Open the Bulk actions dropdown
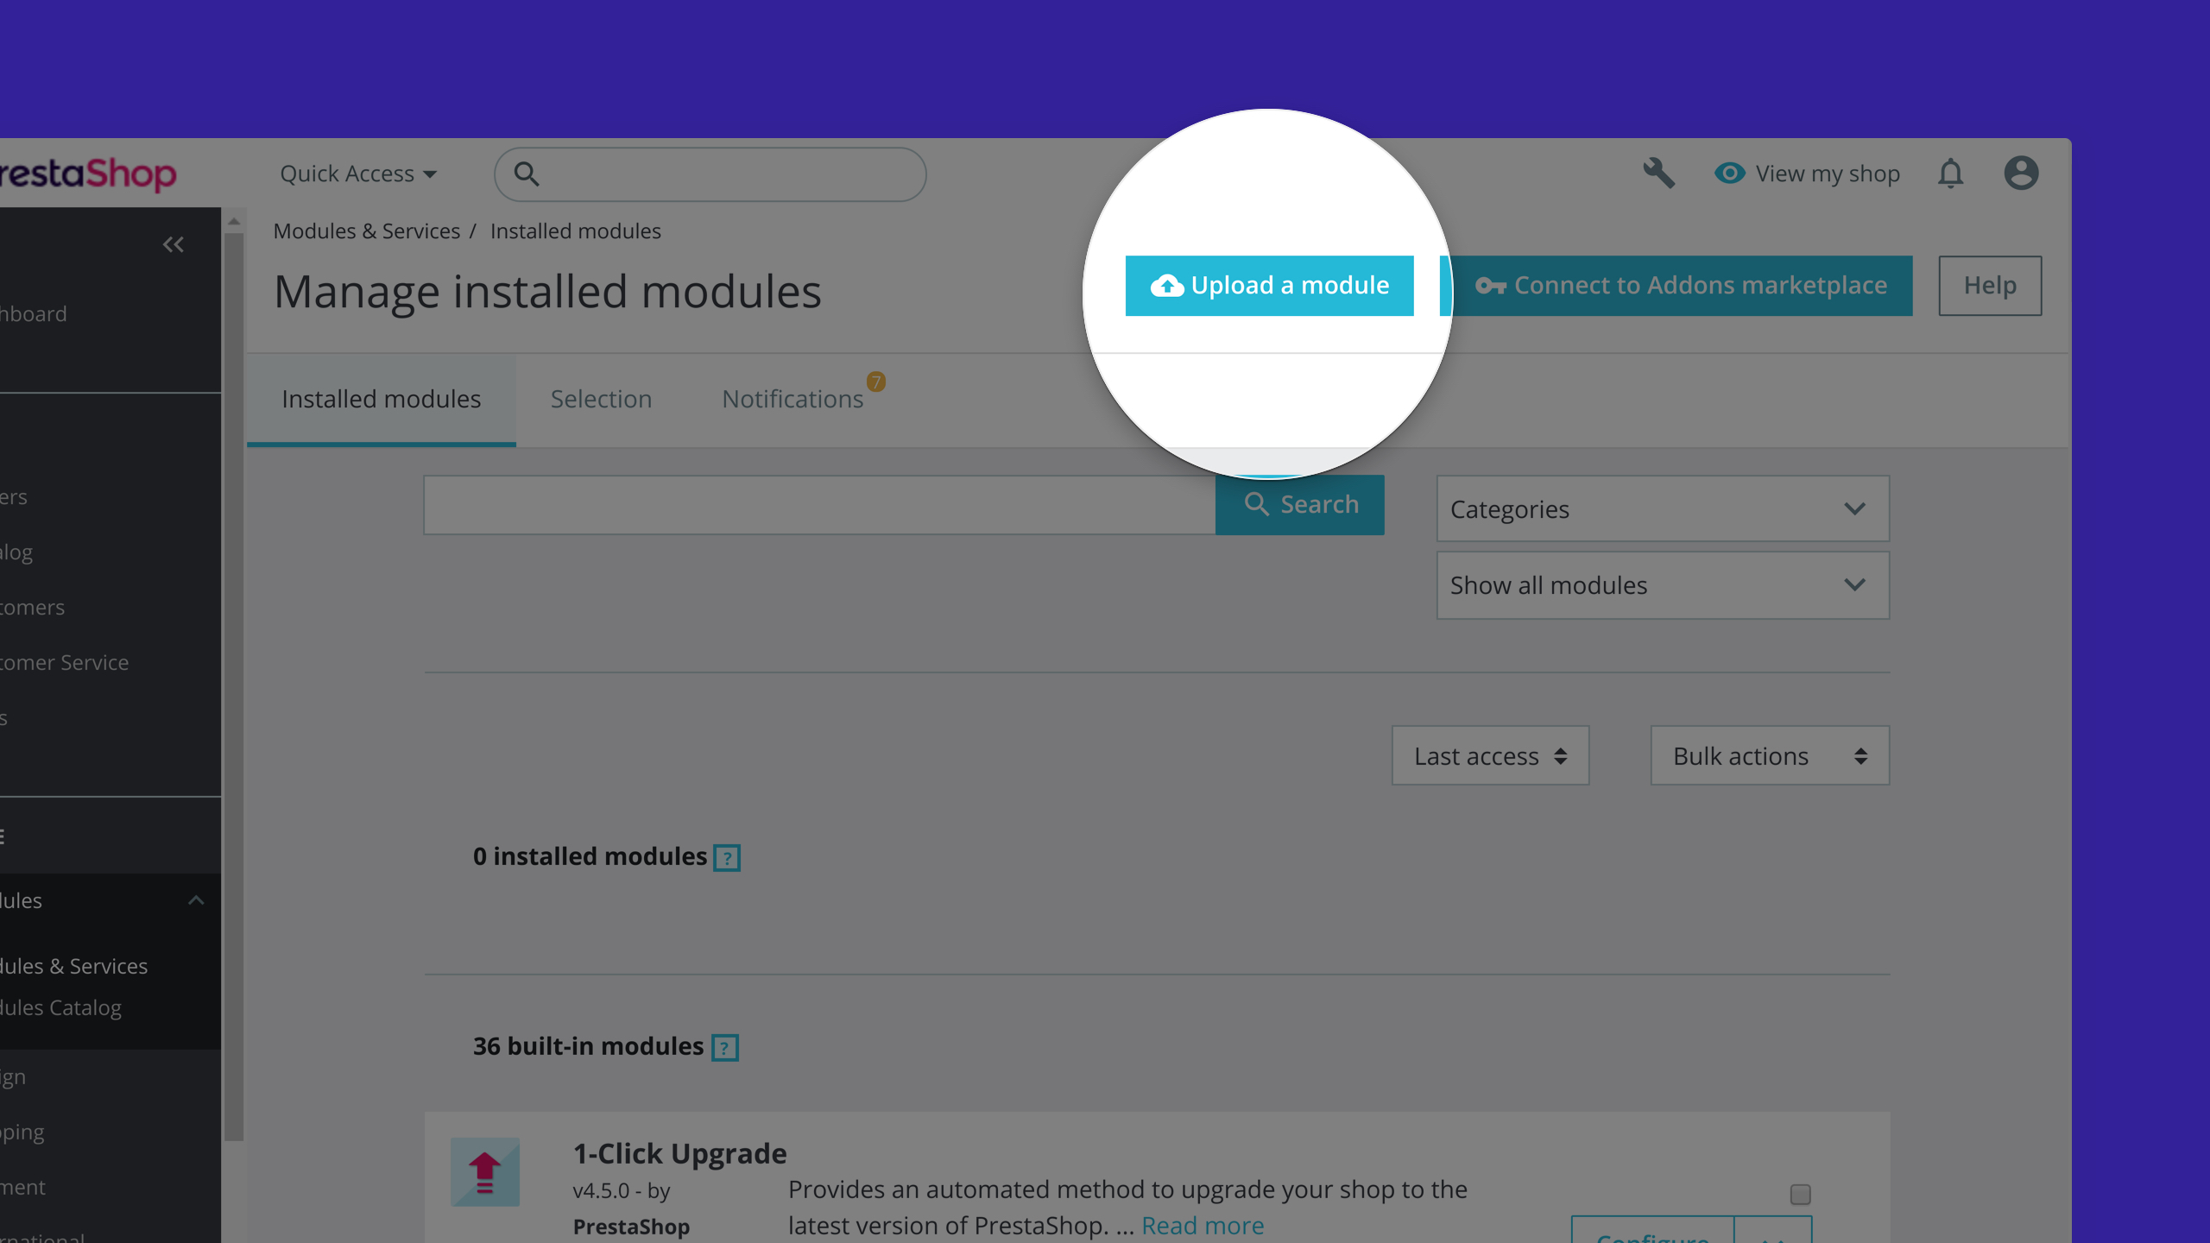This screenshot has width=2210, height=1243. tap(1769, 755)
